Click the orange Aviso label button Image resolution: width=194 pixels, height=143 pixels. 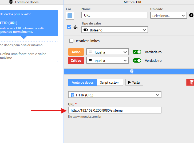(x=76, y=52)
